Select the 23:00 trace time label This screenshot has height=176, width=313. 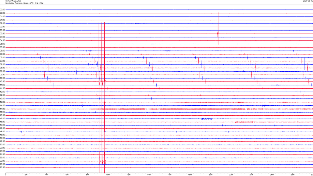coord(2,164)
